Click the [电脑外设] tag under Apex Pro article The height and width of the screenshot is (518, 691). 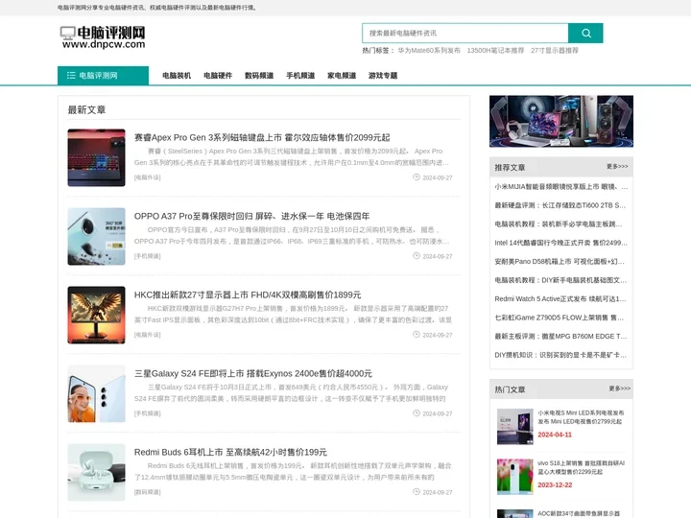click(x=147, y=177)
